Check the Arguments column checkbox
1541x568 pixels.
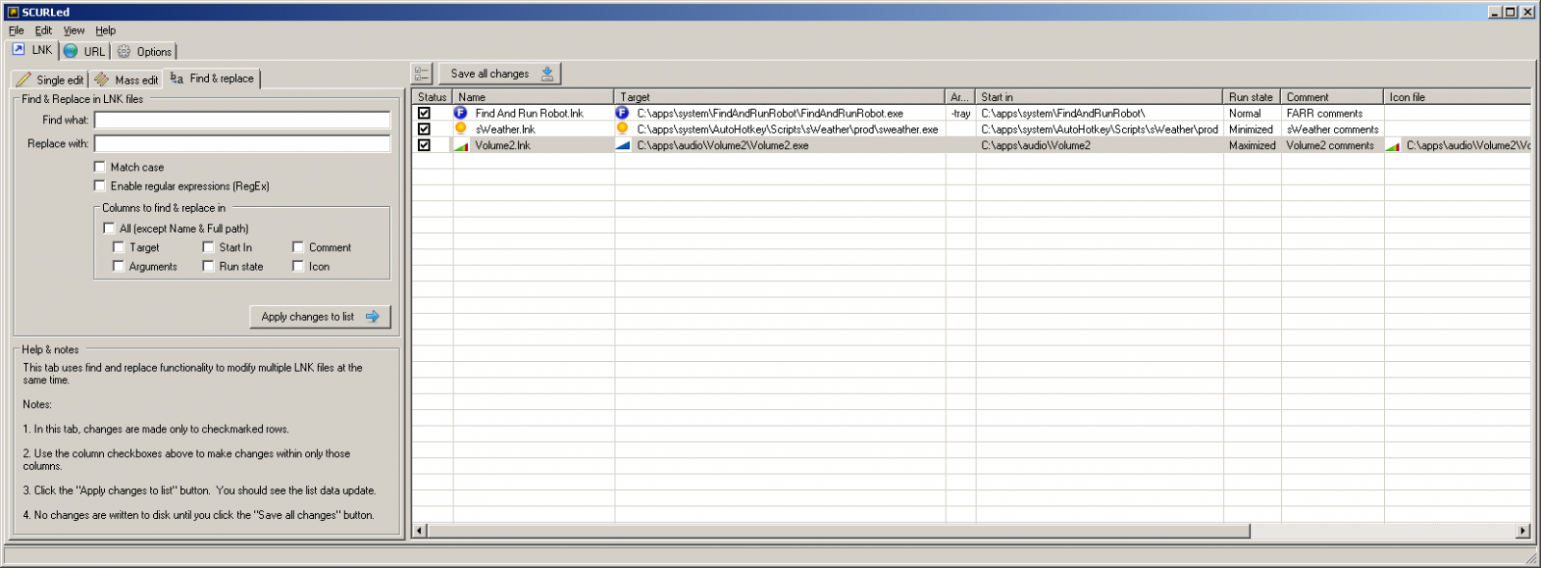(118, 267)
